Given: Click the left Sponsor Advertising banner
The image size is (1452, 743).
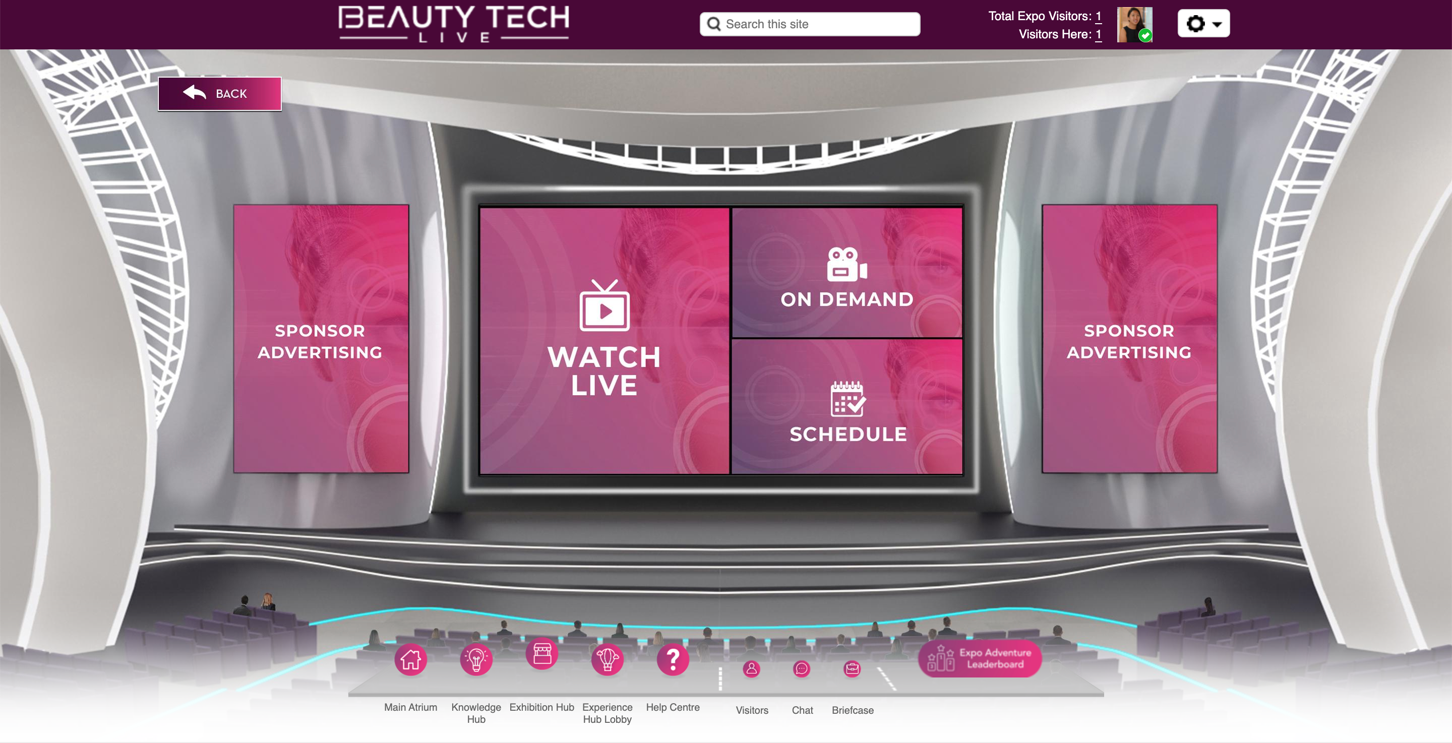Looking at the screenshot, I should coord(321,339).
